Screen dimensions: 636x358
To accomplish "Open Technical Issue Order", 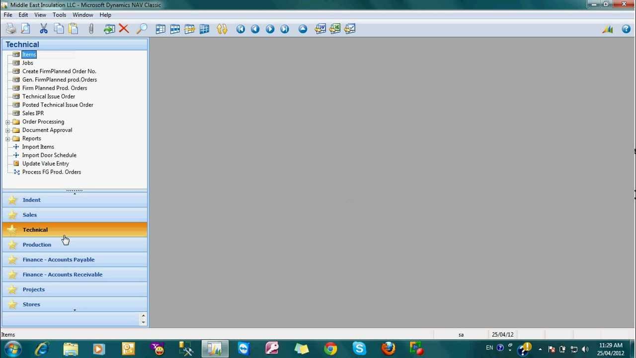I will [49, 96].
